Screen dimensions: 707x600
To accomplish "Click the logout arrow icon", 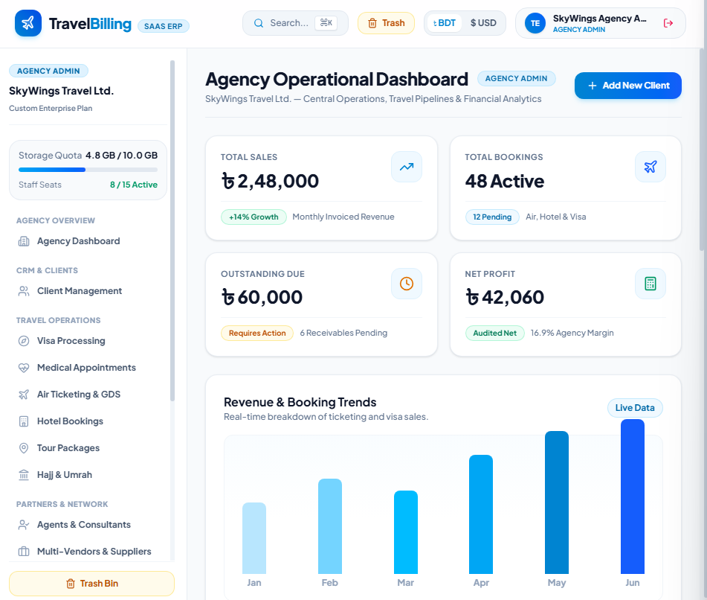I will 668,23.
